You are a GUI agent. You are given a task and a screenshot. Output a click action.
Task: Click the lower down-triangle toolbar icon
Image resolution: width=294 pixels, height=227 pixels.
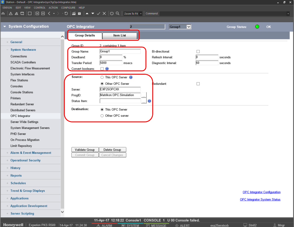pos(93,14)
